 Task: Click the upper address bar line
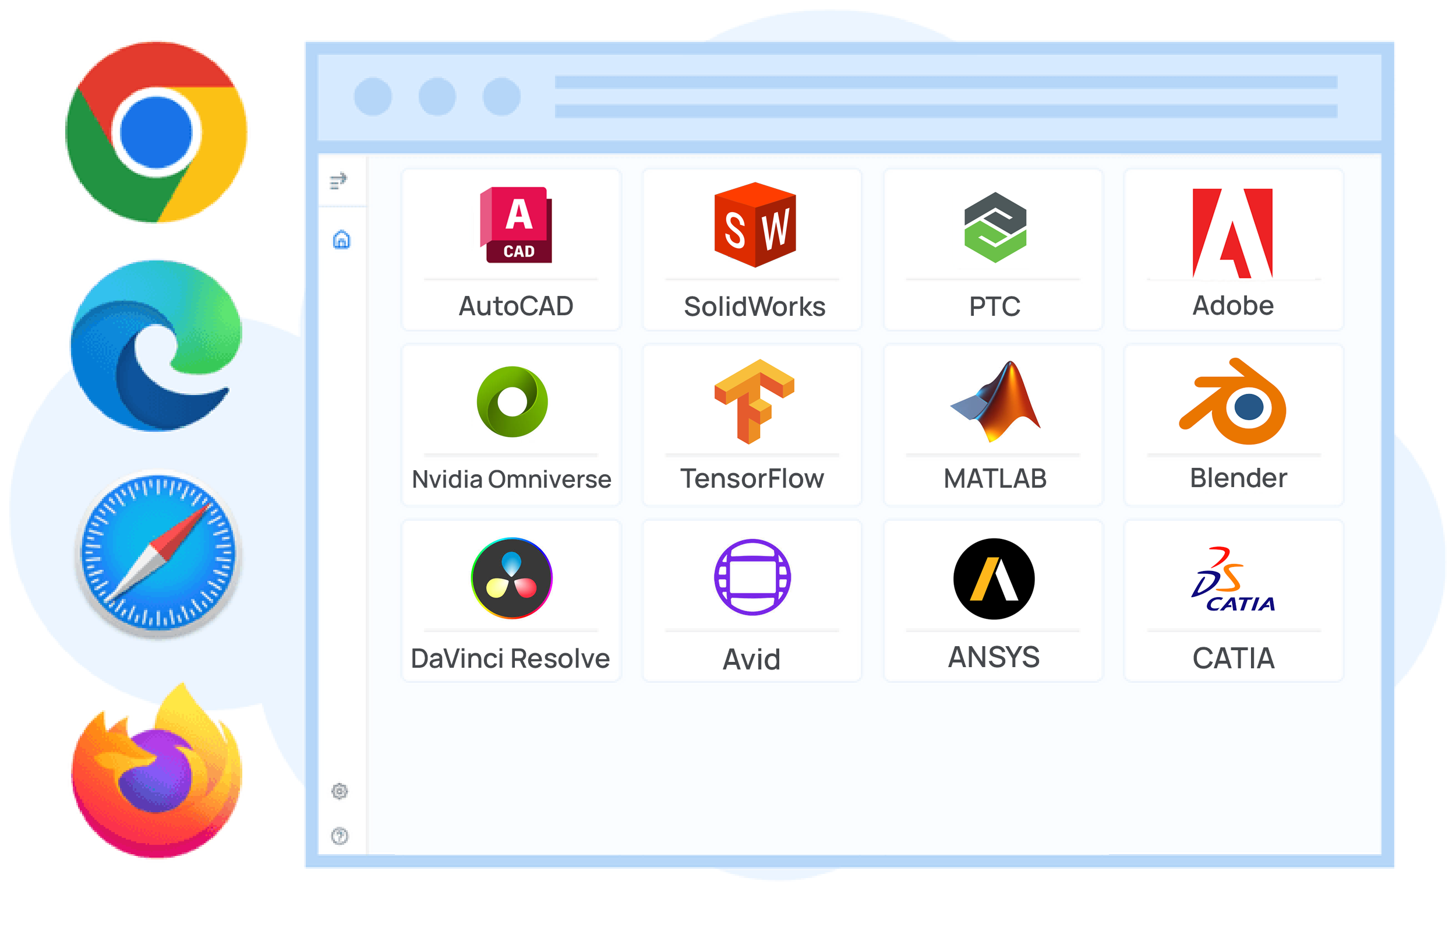[946, 82]
